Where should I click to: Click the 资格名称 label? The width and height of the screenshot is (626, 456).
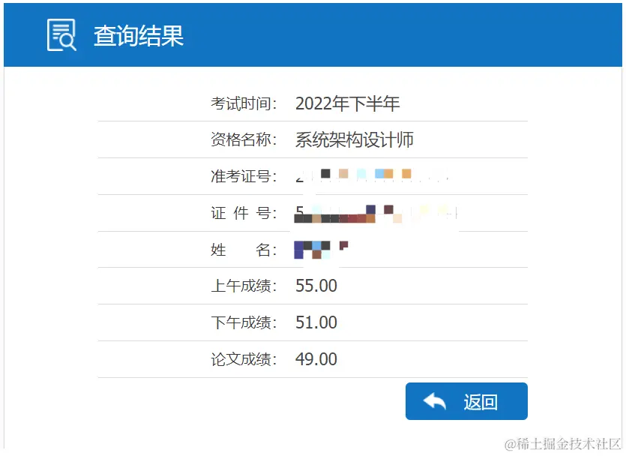244,139
